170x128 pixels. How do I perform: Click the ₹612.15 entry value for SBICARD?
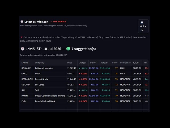95,85
